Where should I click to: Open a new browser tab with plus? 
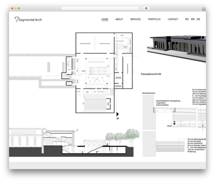204,9
